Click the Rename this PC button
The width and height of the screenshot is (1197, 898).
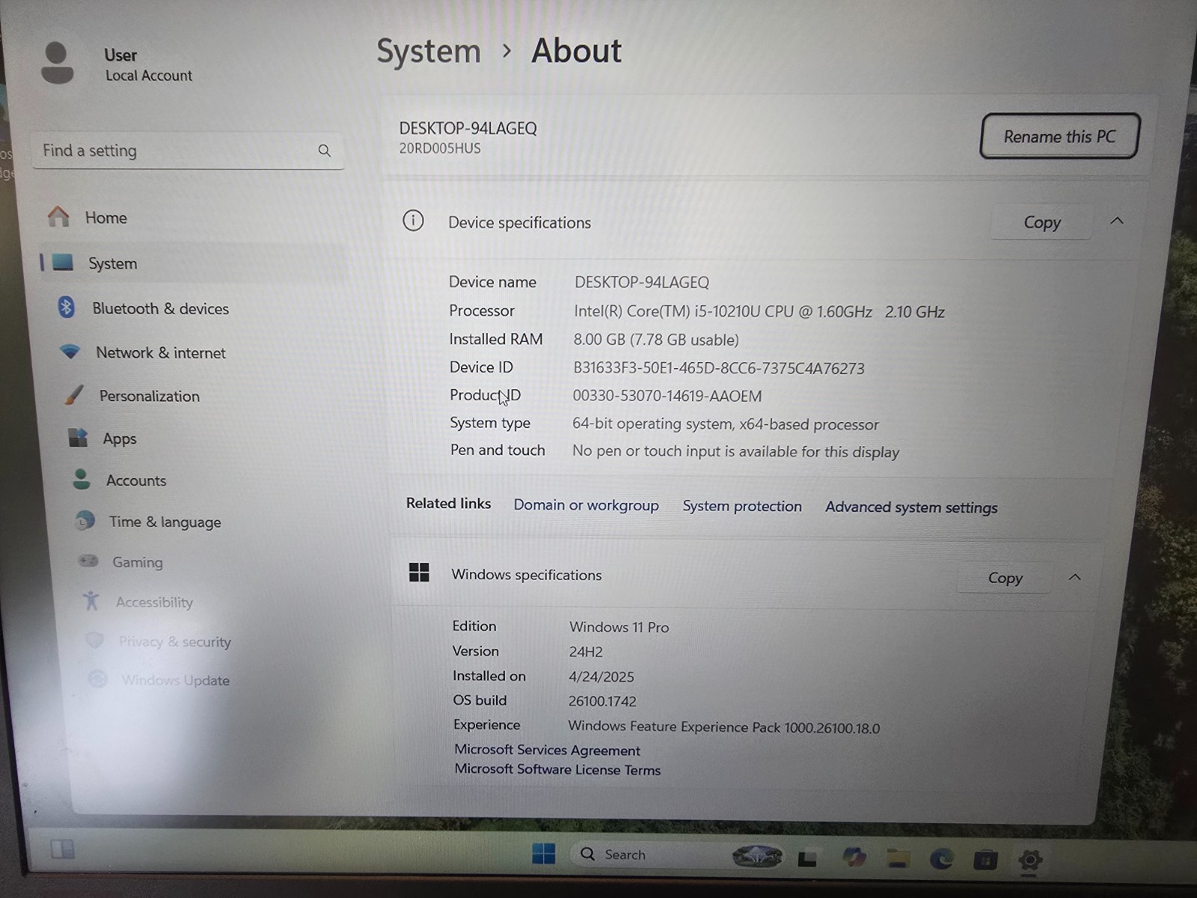[x=1059, y=136]
